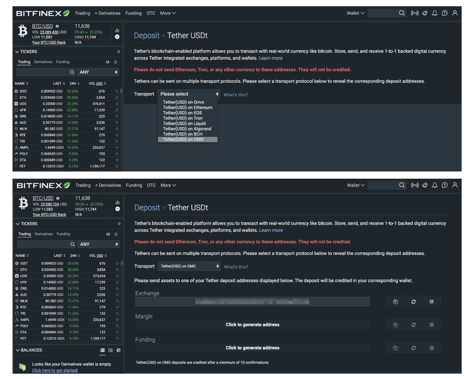
Task: Switch balances to pie chart view
Action: [x=119, y=350]
